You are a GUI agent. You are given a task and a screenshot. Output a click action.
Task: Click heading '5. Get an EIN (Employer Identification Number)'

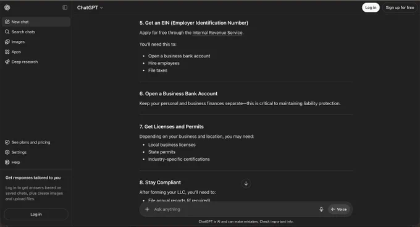pyautogui.click(x=194, y=23)
